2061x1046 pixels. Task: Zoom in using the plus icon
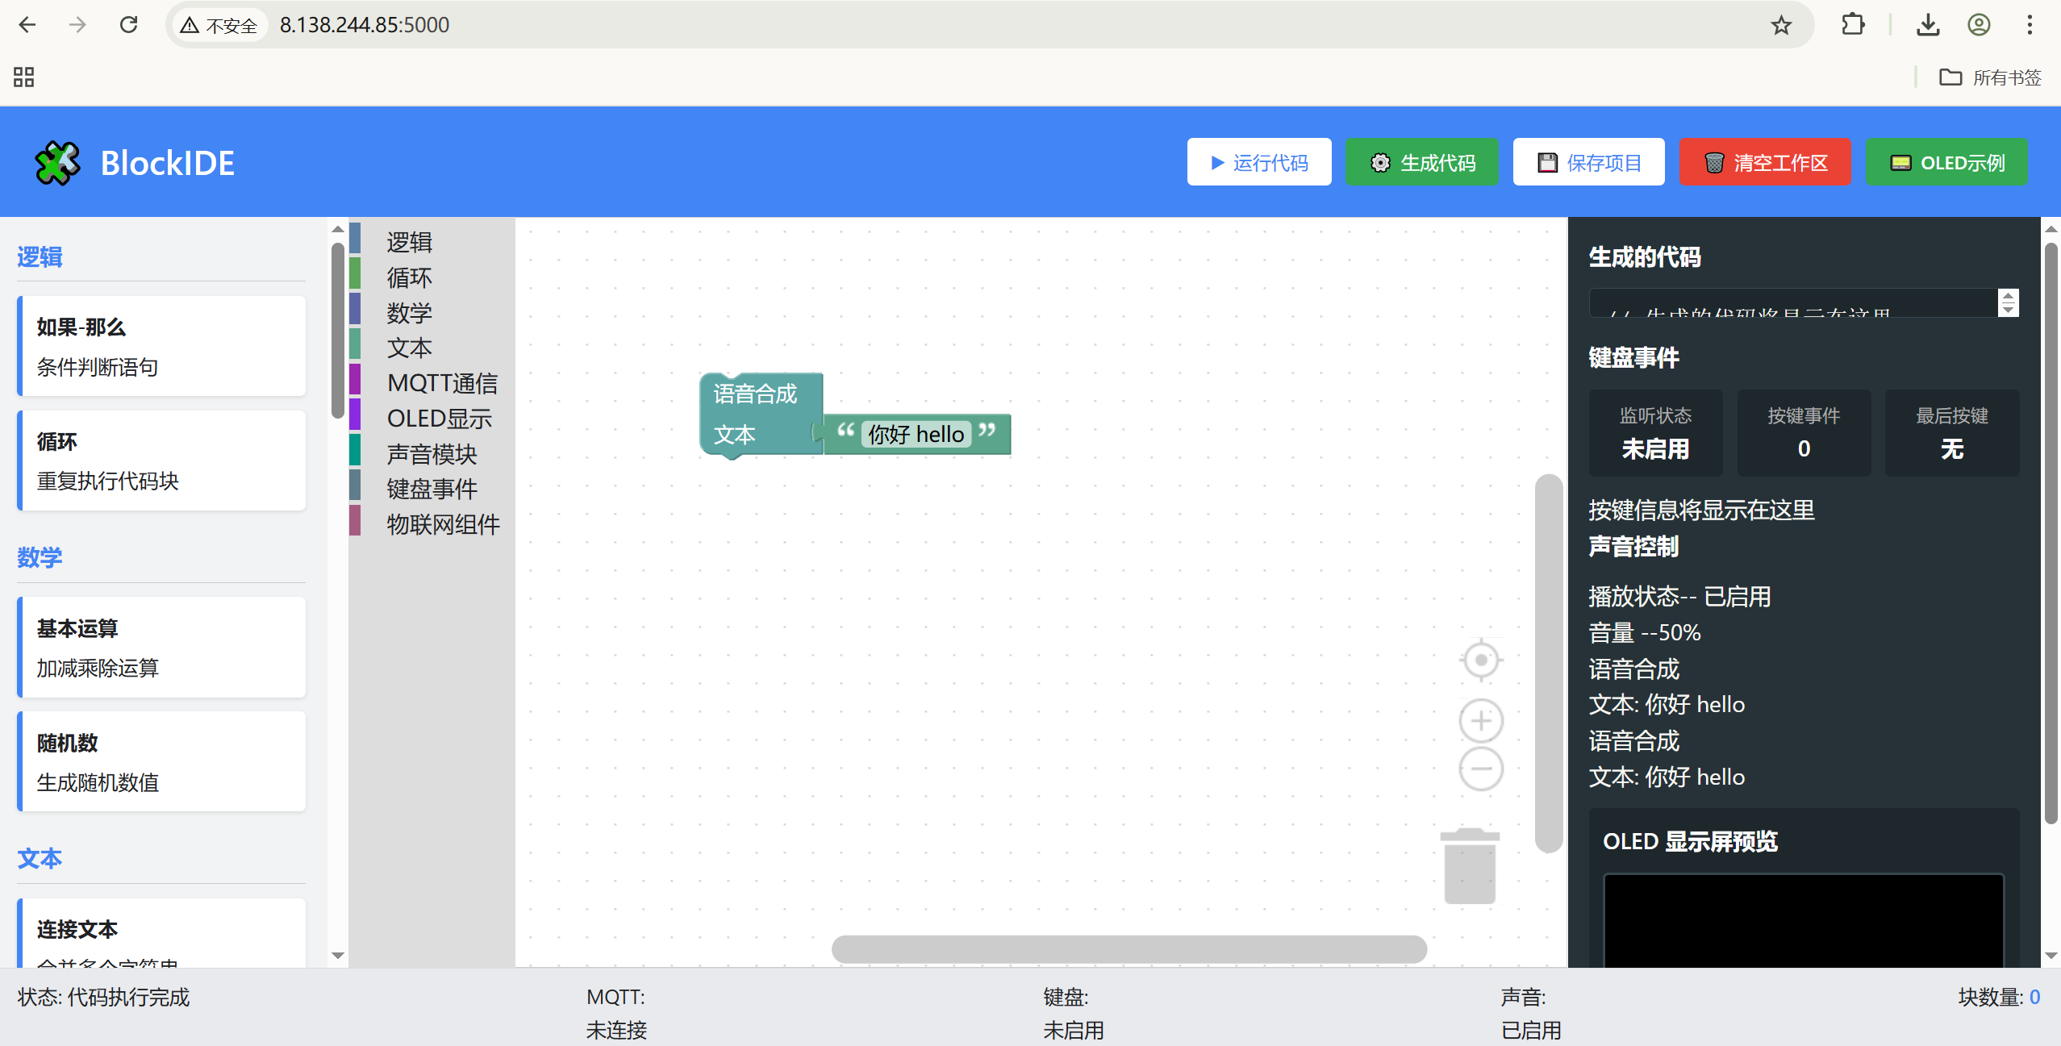1480,720
